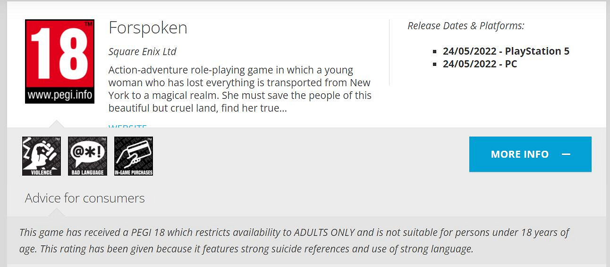This screenshot has width=610, height=267.
Task: Click the Violence content descriptor icon
Action: pos(42,156)
